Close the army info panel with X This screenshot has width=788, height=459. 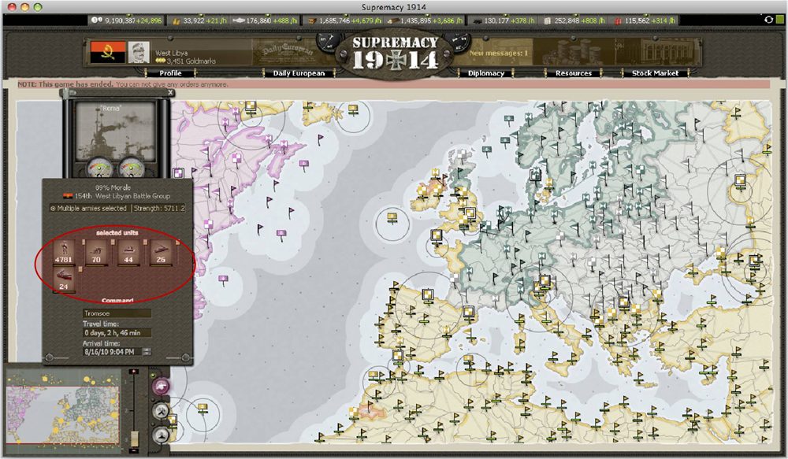170,92
